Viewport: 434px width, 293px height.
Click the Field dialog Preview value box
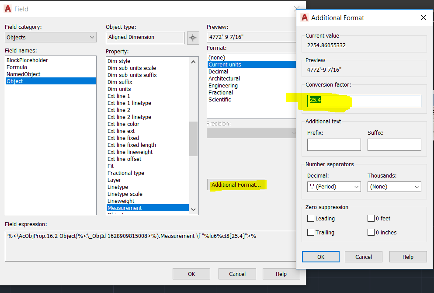251,37
